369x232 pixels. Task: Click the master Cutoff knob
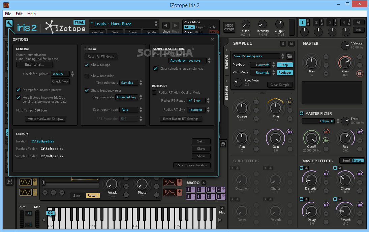pos(311,138)
